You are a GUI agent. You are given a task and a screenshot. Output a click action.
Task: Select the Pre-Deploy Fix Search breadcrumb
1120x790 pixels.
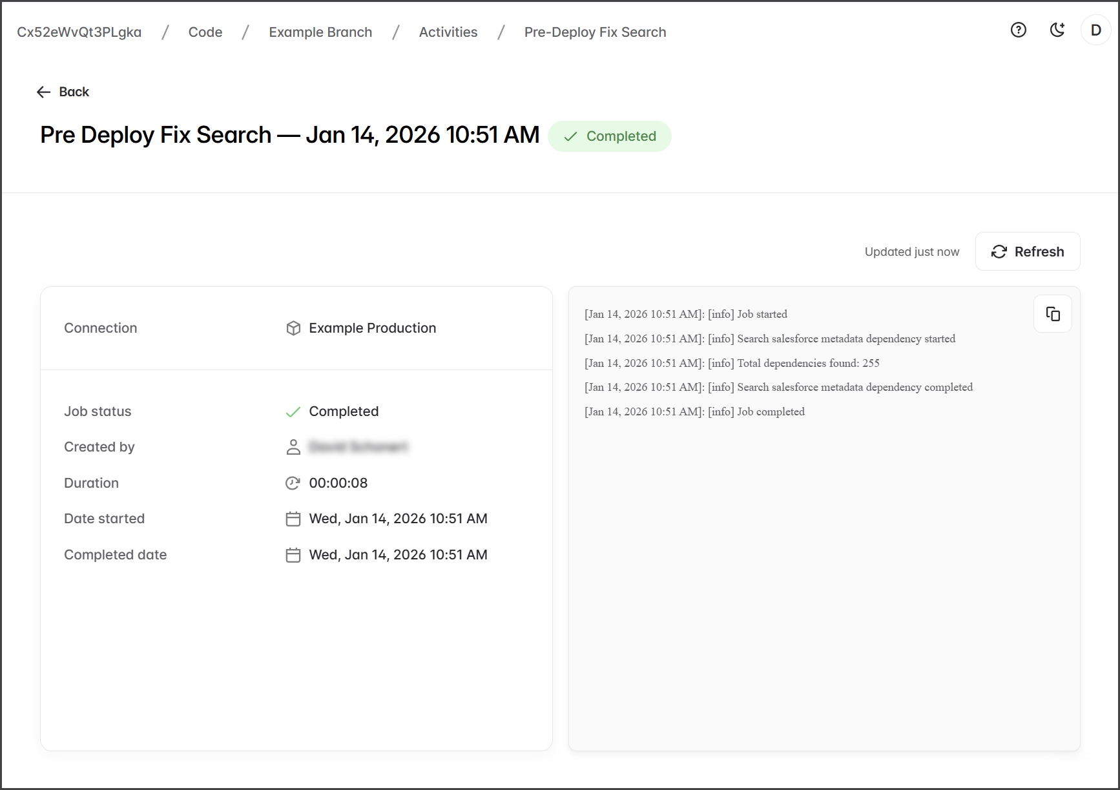click(x=595, y=32)
